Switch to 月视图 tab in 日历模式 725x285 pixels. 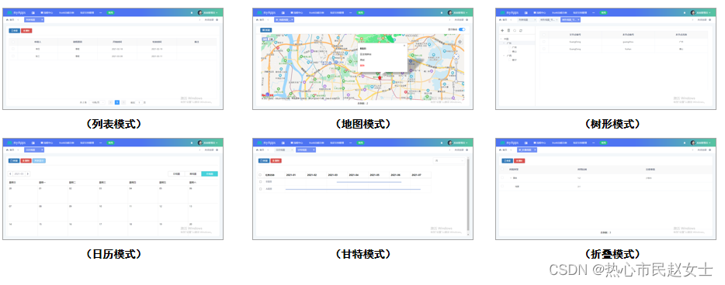click(210, 173)
